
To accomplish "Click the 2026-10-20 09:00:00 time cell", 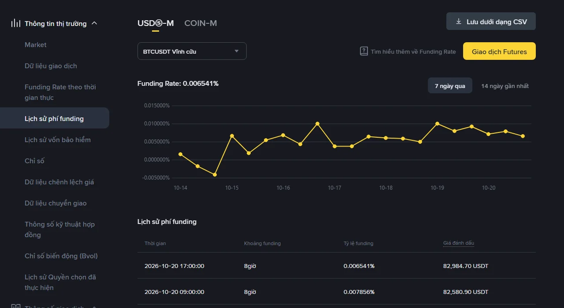I will [x=174, y=292].
